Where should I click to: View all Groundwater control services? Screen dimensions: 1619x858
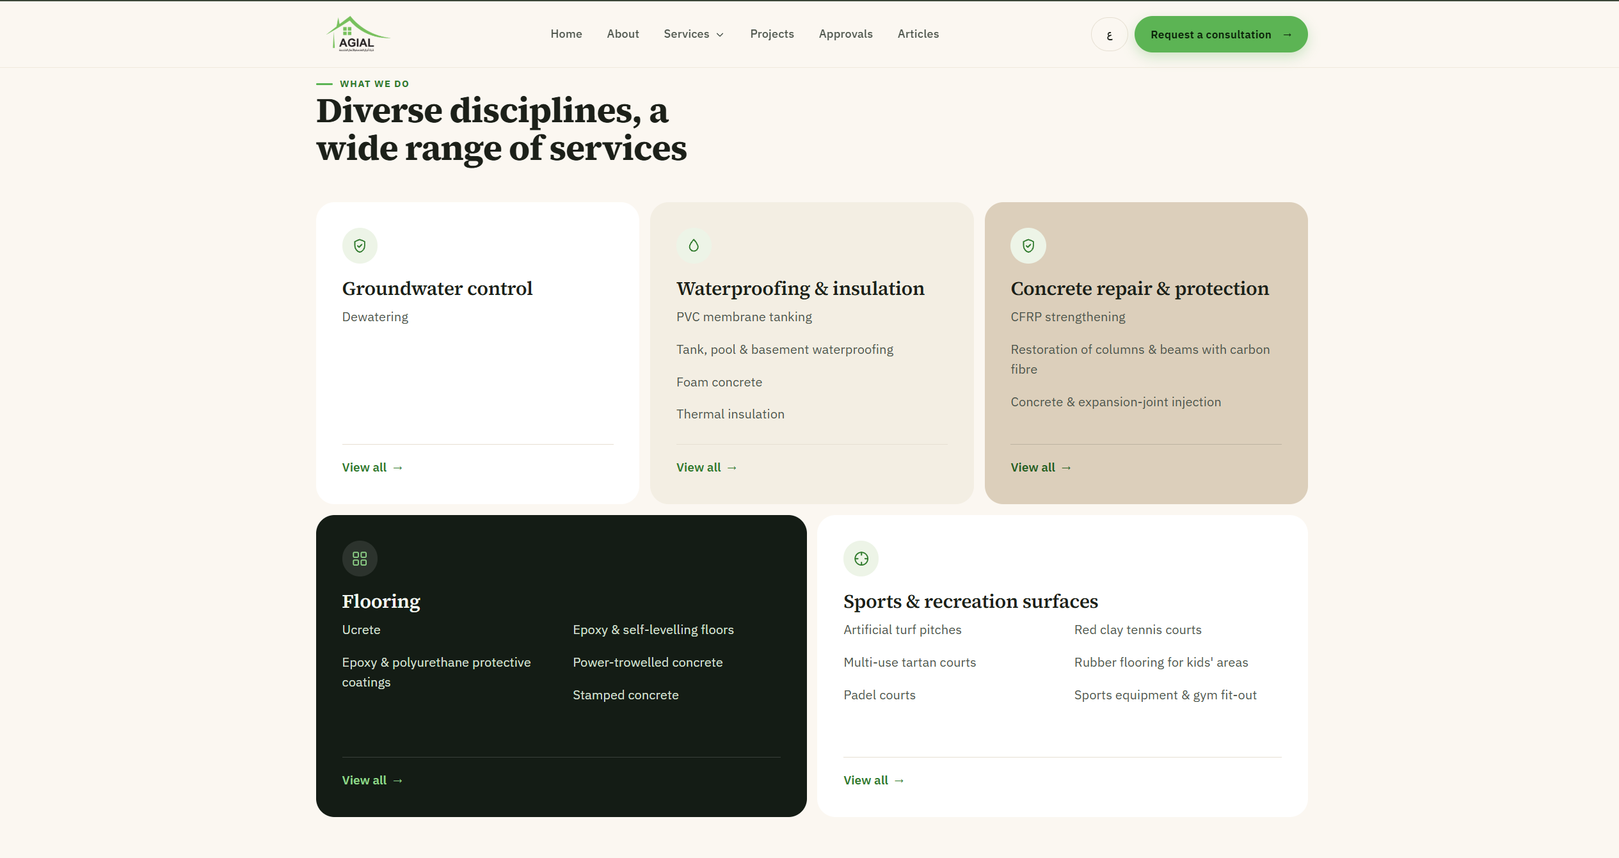click(x=372, y=468)
